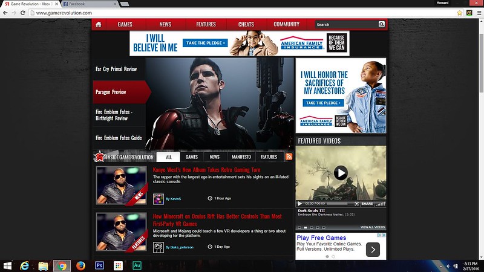Toggle fullscreen on the featured video
This screenshot has height=272, width=484.
[356, 204]
